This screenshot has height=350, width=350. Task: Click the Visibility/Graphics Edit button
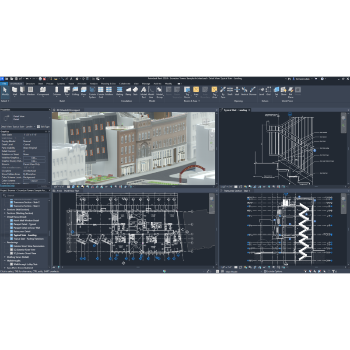33,157
